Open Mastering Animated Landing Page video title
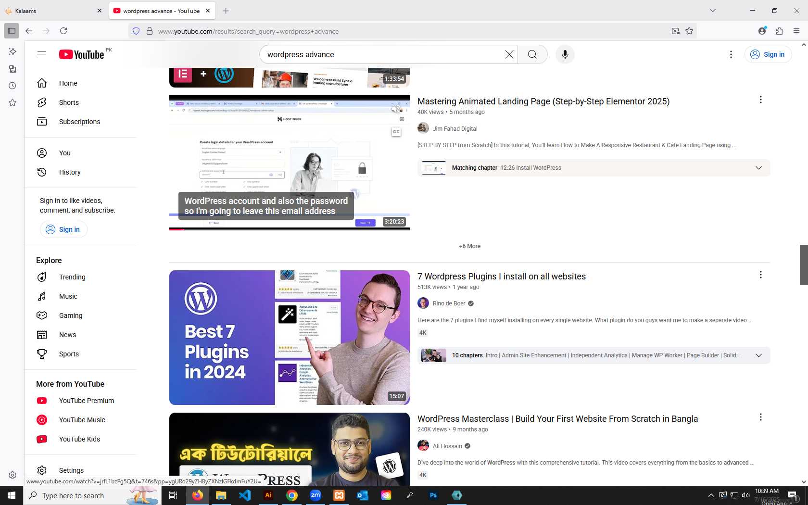Viewport: 808px width, 505px height. (x=543, y=101)
